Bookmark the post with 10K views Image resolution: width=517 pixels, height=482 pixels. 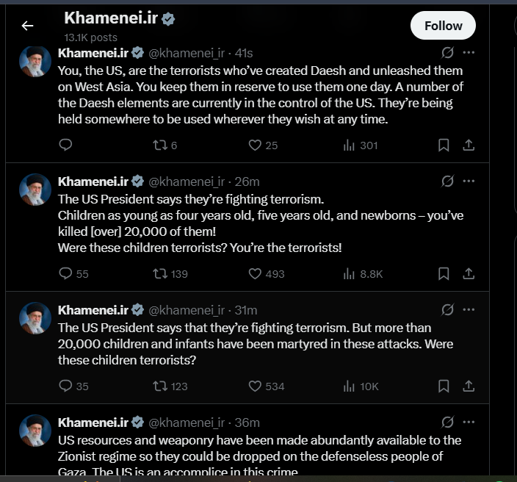444,386
